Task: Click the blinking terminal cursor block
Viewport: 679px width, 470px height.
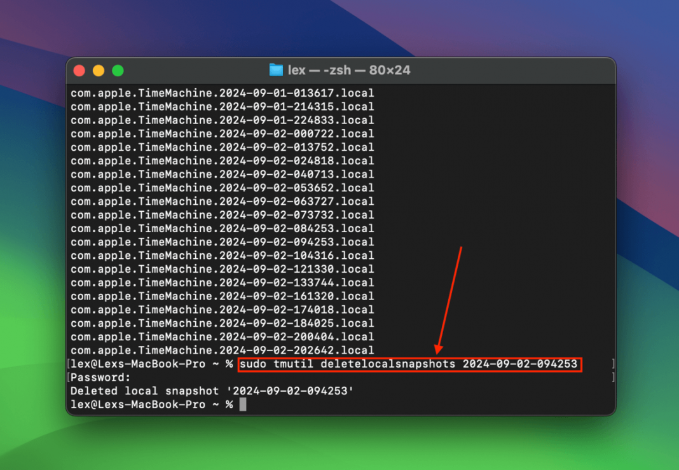Action: [x=242, y=404]
